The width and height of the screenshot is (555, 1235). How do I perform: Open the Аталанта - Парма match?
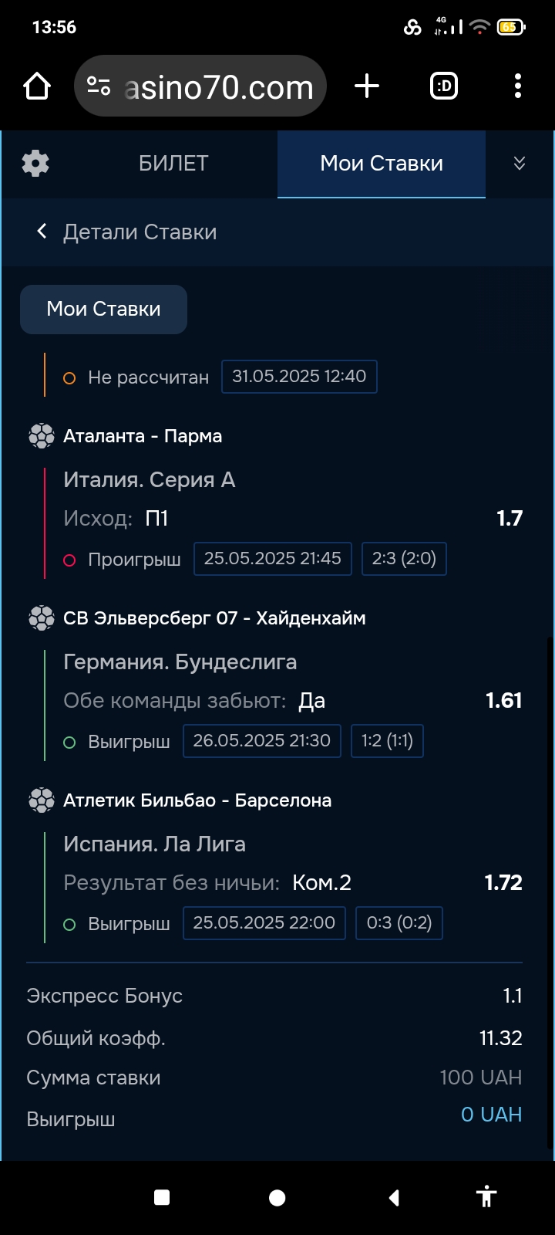pyautogui.click(x=143, y=436)
